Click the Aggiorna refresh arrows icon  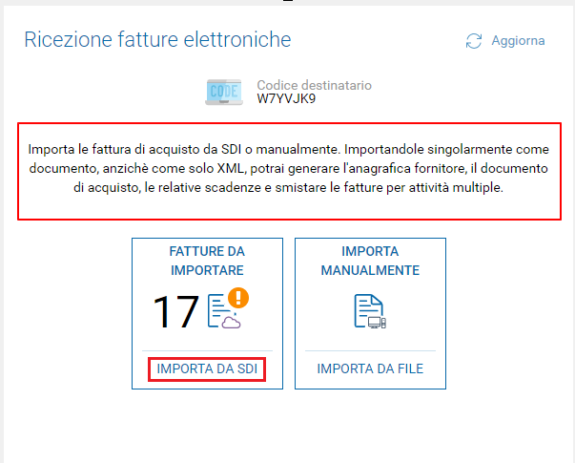[x=473, y=41]
